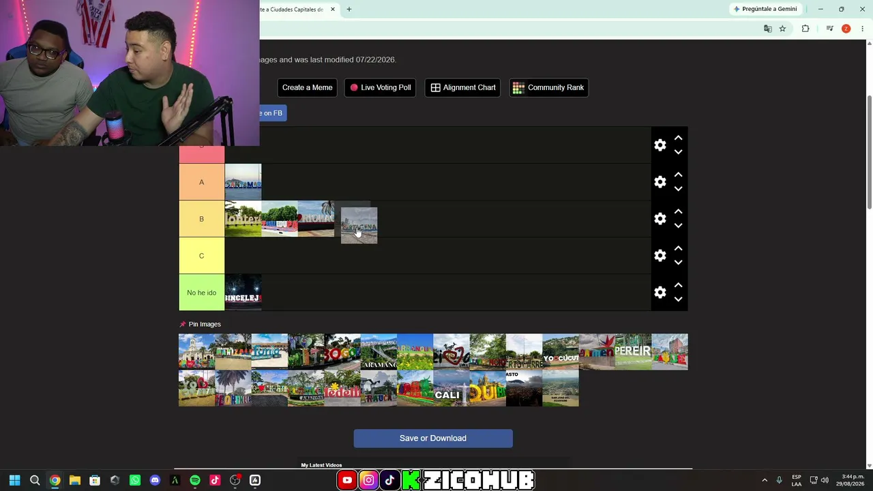Move tier B row down

pyautogui.click(x=678, y=226)
